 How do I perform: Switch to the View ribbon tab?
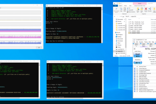pos(130,6)
